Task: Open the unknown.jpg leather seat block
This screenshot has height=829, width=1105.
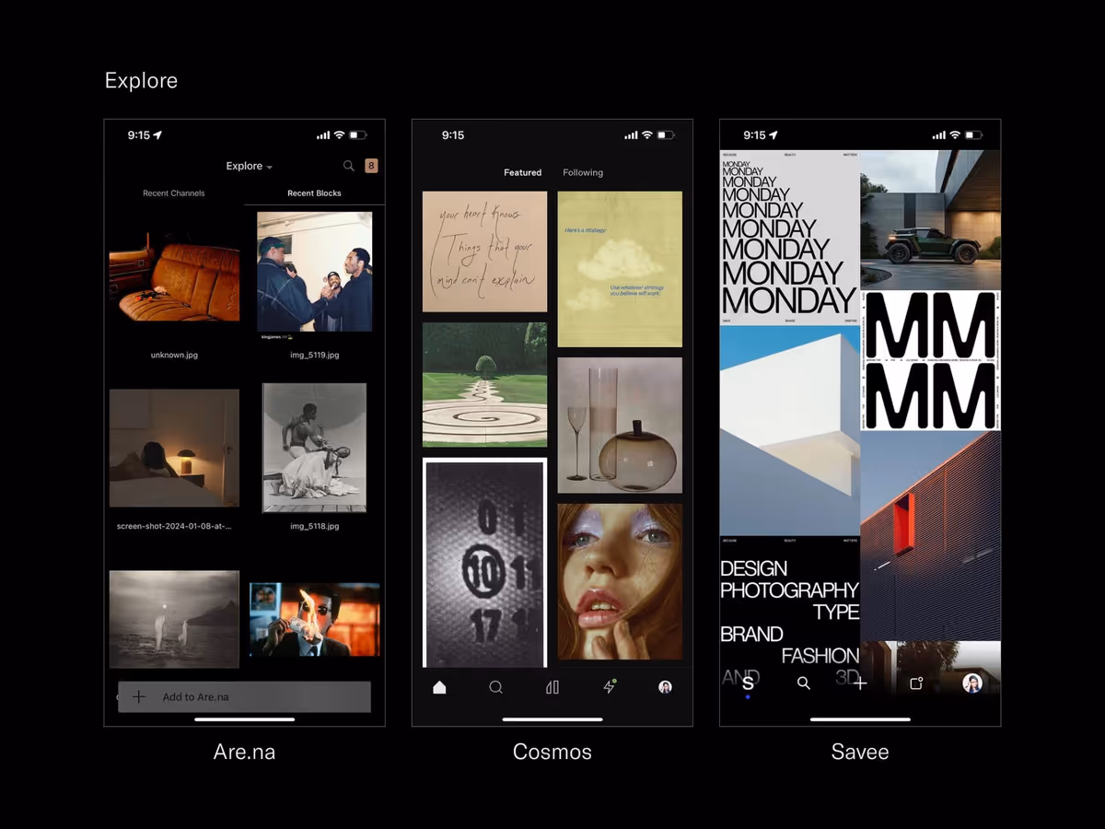Action: tap(174, 276)
